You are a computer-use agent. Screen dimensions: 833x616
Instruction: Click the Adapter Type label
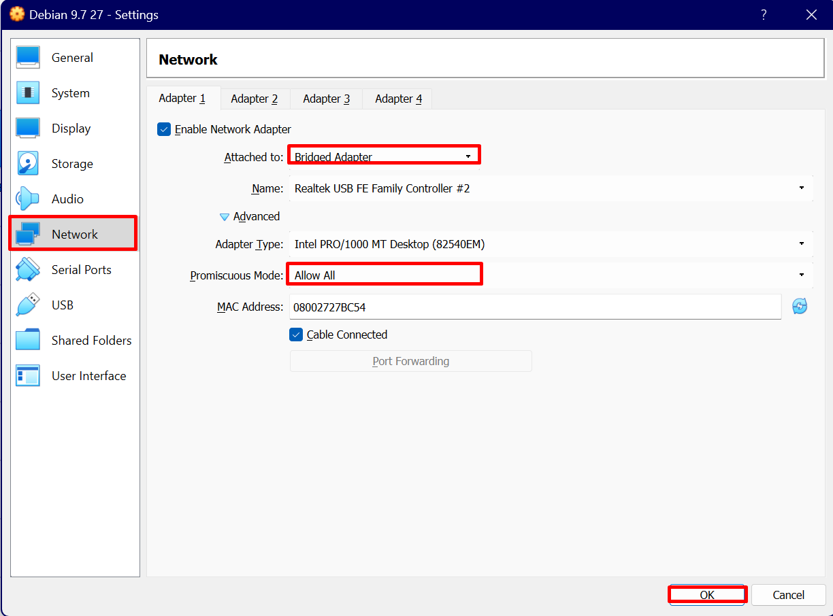pos(249,244)
